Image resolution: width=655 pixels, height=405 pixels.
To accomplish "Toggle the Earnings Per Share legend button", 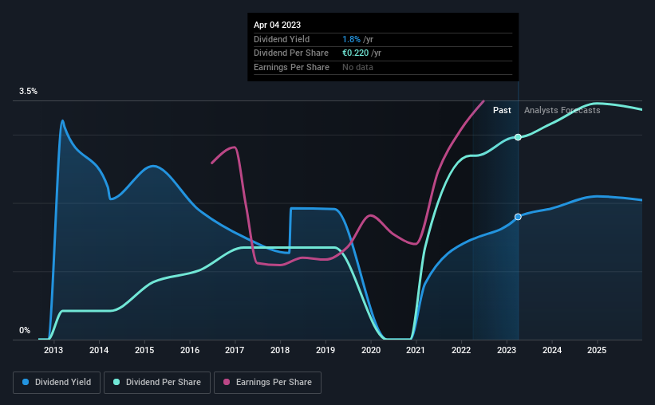I will click(x=267, y=383).
